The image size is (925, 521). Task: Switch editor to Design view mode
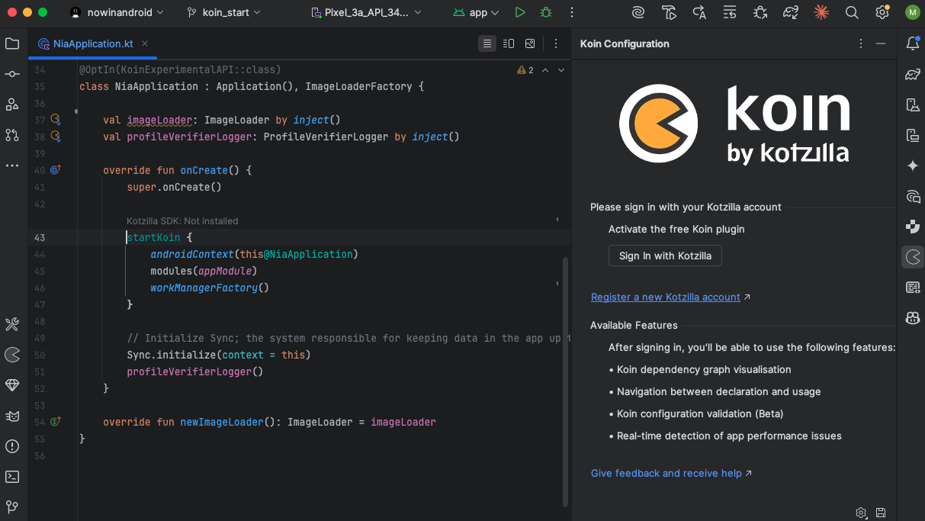[x=530, y=43]
